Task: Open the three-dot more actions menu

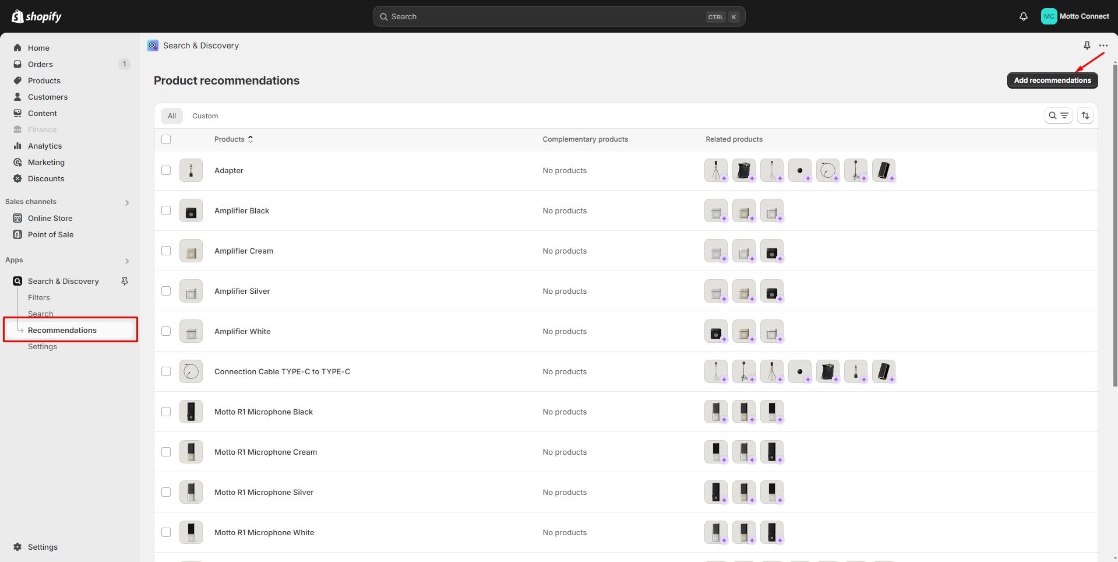Action: pyautogui.click(x=1103, y=45)
